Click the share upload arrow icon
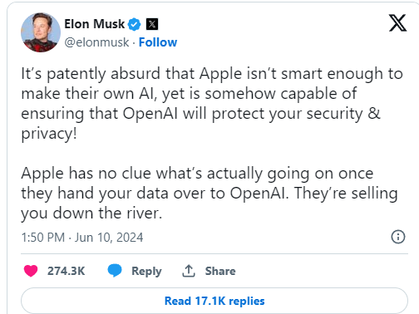This screenshot has height=314, width=419. click(189, 271)
